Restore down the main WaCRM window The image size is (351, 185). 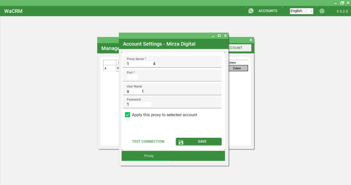342,3
